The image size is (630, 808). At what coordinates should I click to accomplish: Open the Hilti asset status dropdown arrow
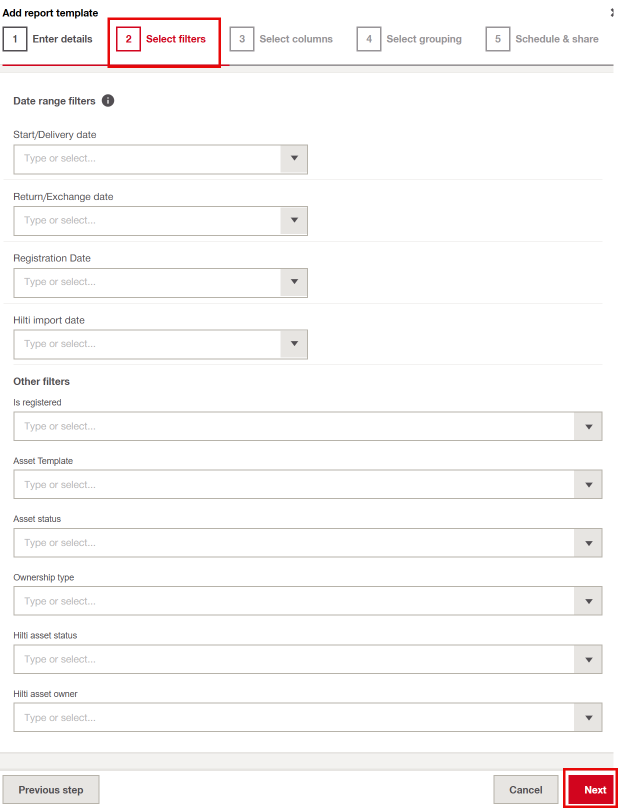[588, 659]
